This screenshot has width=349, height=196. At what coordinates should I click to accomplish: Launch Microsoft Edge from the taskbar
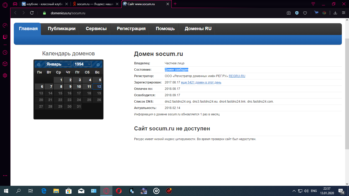(x=44, y=191)
